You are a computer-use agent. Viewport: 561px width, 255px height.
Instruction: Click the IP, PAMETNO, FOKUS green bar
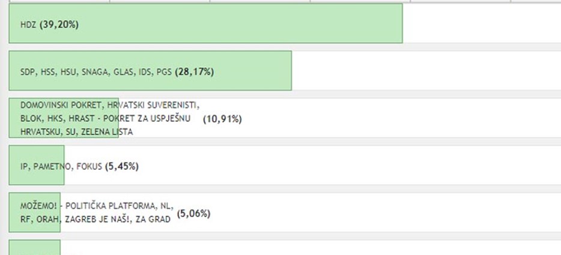tap(37, 165)
